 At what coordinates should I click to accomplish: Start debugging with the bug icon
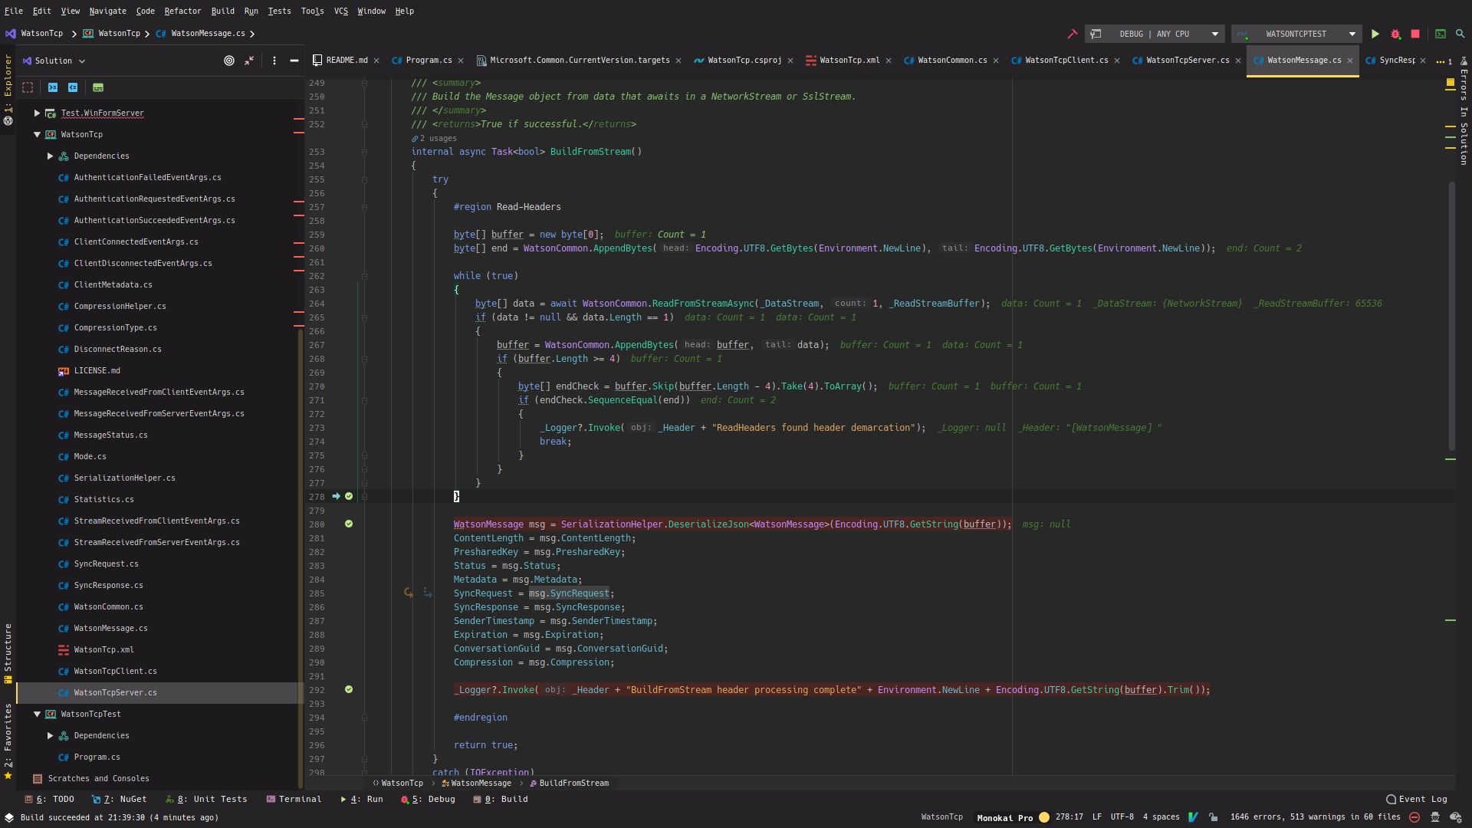1395,34
